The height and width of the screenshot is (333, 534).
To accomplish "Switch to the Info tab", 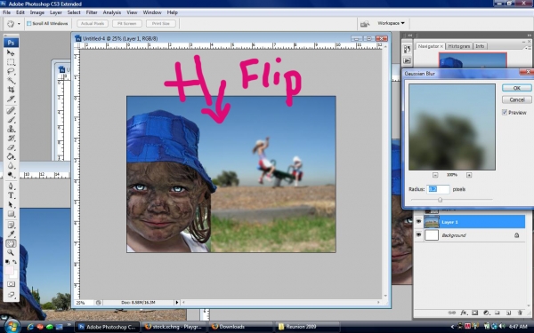I will click(480, 46).
